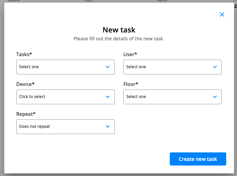Viewport: 237px width, 176px height.
Task: Click the Device* field label
Action: pyautogui.click(x=25, y=84)
